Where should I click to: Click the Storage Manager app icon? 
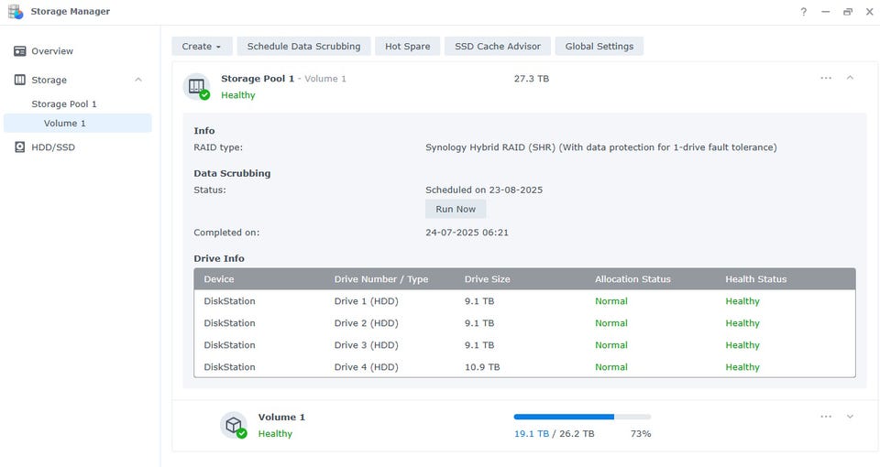click(x=16, y=12)
